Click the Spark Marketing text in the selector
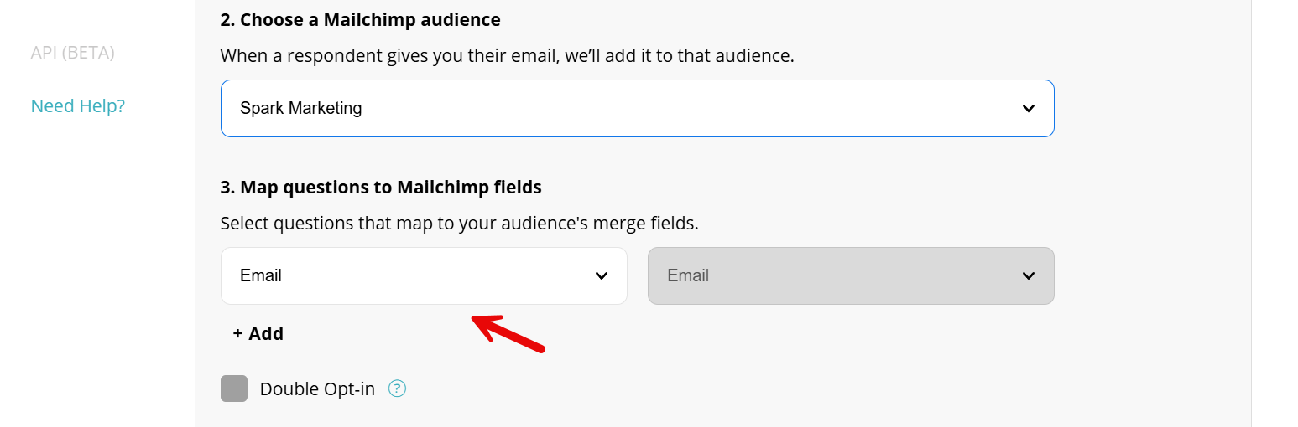1298x427 pixels. [301, 108]
